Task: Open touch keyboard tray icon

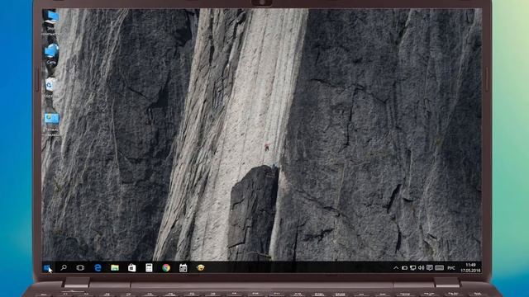Action: [439, 267]
